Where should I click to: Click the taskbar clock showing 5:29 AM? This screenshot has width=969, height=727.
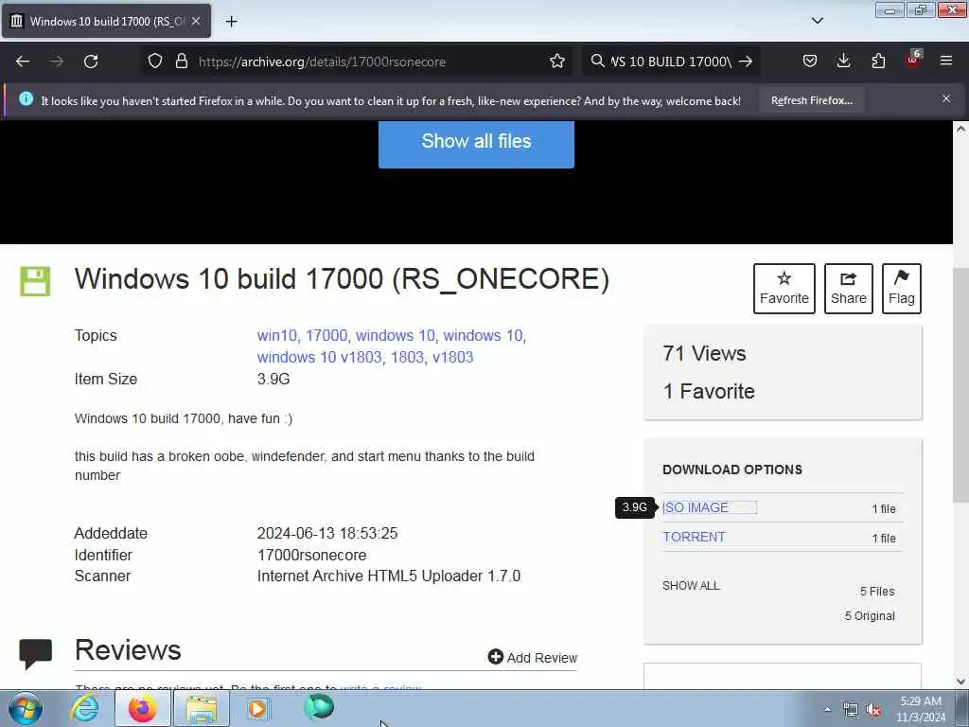(x=922, y=709)
